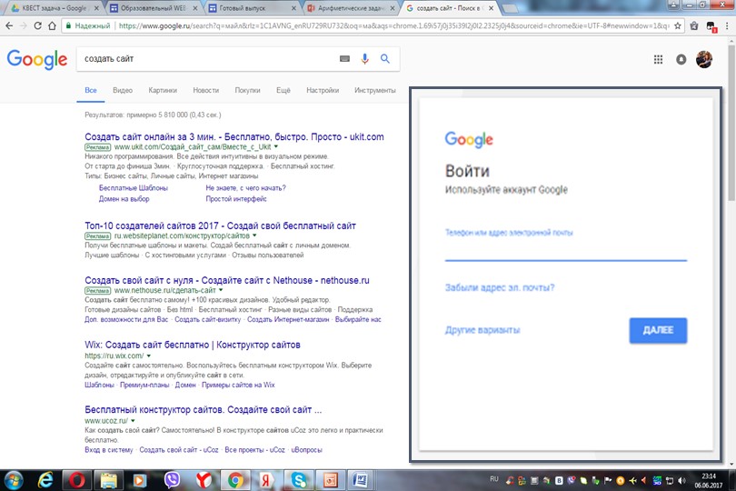
Task: Open the ukit.com ad result title
Action: point(234,136)
